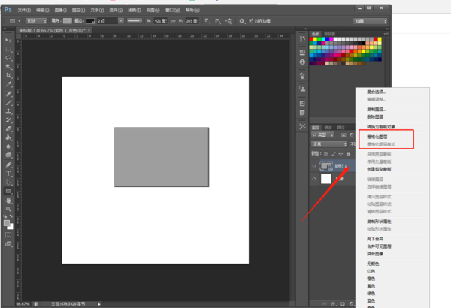
Task: Toggle lock position icon
Action: tap(341, 154)
